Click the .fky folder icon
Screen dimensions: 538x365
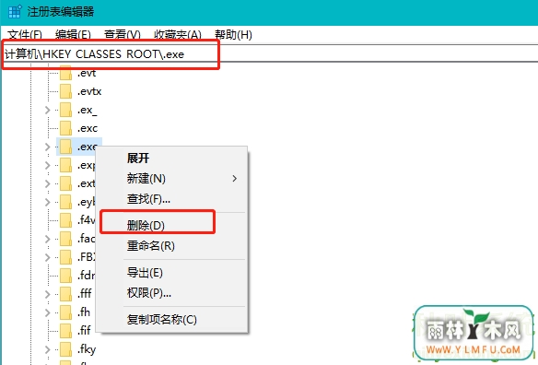click(x=65, y=349)
